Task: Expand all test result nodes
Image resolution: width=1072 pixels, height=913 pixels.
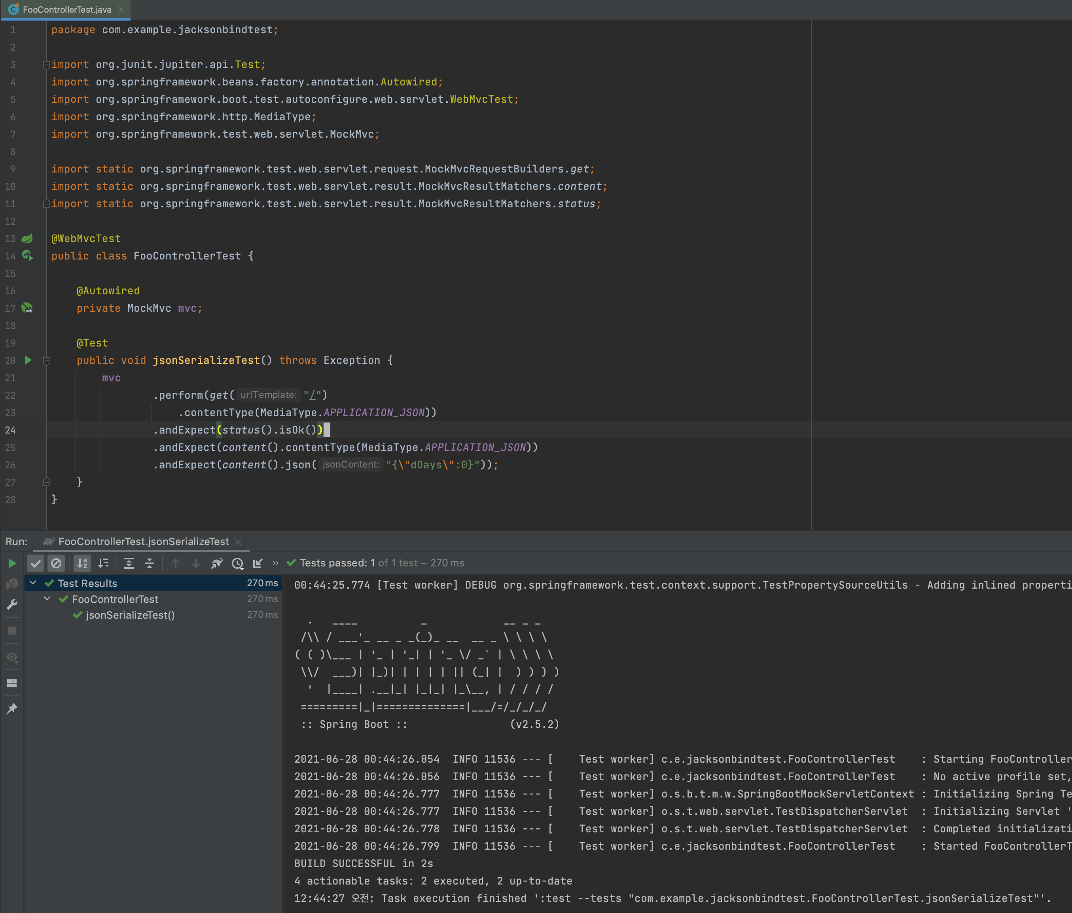Action: tap(129, 563)
